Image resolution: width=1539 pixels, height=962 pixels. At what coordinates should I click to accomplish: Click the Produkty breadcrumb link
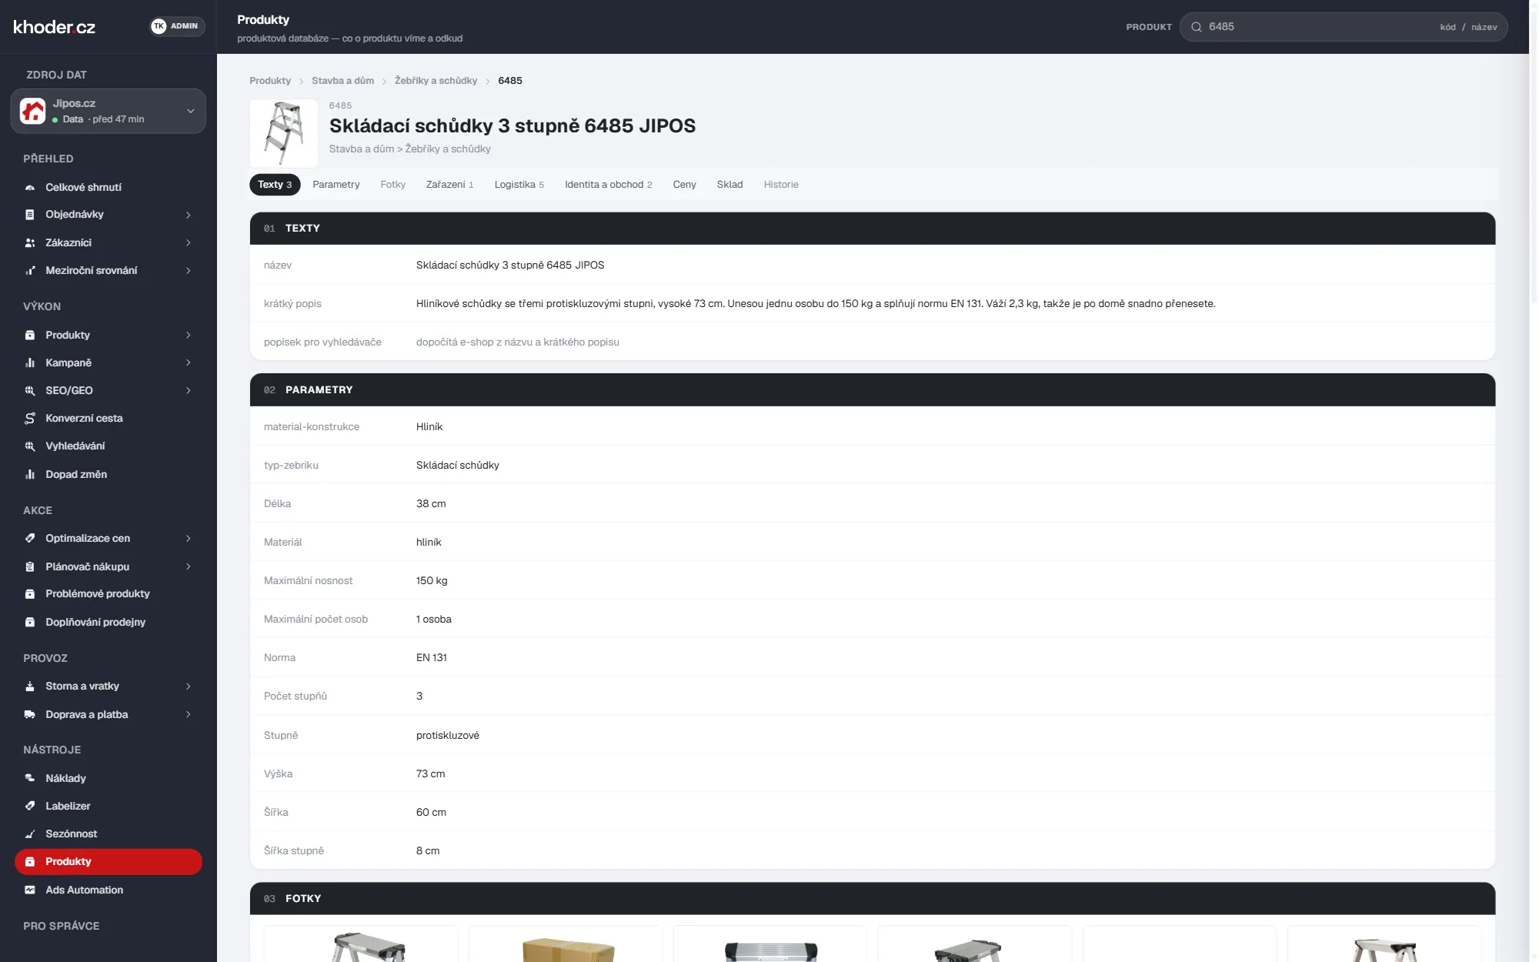tap(270, 81)
